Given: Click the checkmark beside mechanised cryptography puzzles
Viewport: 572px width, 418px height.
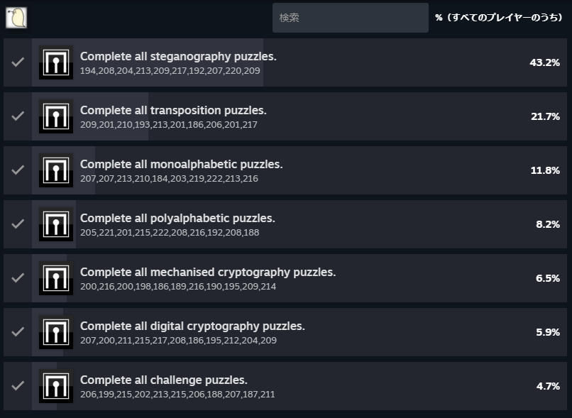Looking at the screenshot, I should [x=18, y=278].
